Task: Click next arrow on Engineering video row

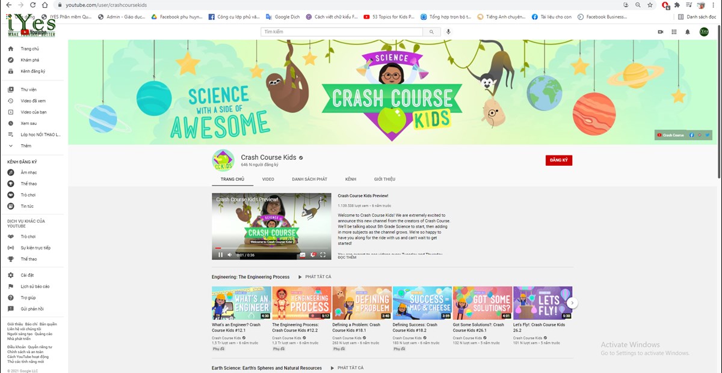Action: [x=573, y=303]
